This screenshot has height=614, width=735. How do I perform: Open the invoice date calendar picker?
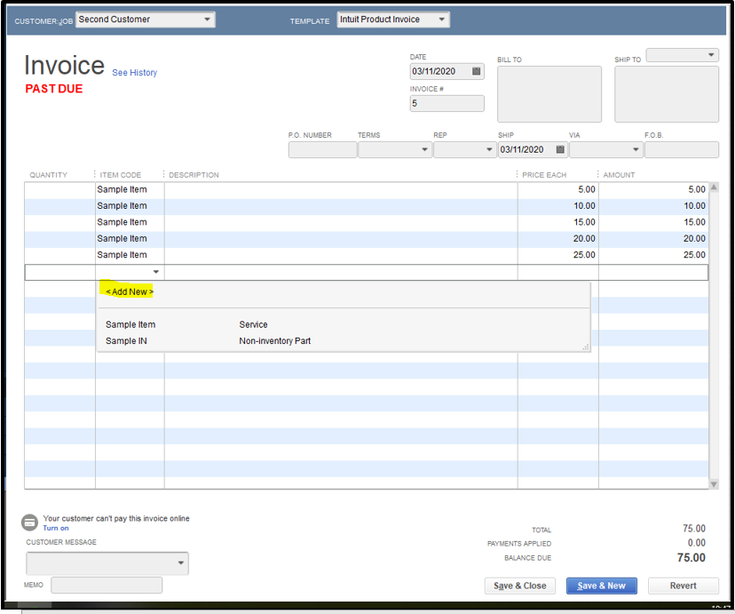(477, 71)
